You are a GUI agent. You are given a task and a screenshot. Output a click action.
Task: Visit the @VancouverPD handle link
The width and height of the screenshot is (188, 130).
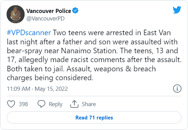45,18
